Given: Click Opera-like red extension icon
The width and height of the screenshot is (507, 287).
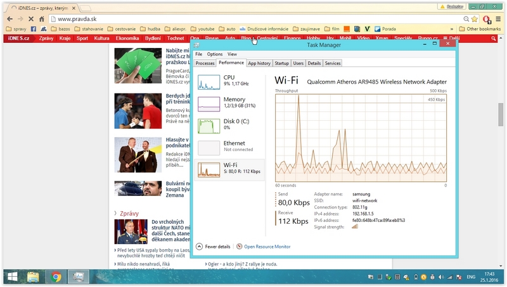Looking at the screenshot, I should pyautogui.click(x=487, y=20).
